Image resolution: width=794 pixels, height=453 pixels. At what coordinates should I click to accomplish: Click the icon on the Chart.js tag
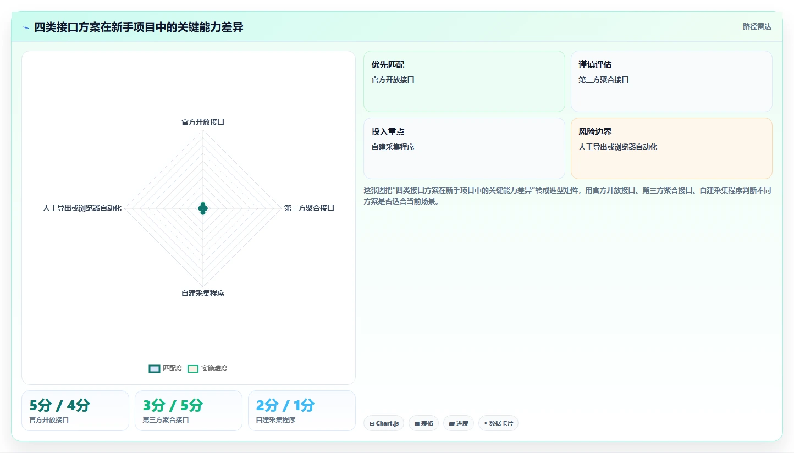[x=372, y=423]
